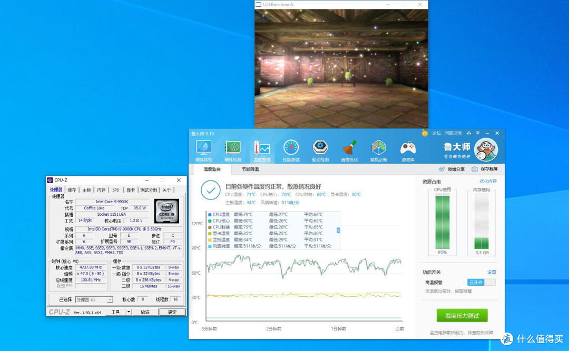Click the Intel Core i9 logo in CPU-Z
Screen dimensions: 569x351
166,210
